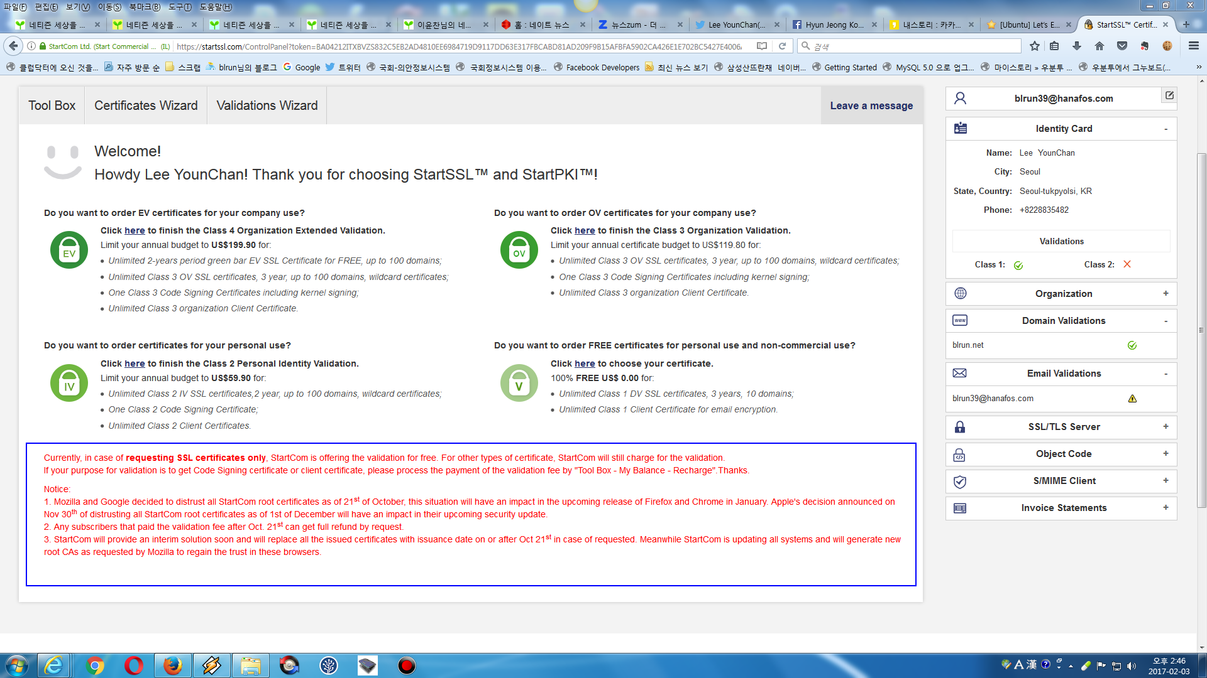Click the page vertical scrollbar
Image resolution: width=1207 pixels, height=678 pixels.
pos(1201,330)
